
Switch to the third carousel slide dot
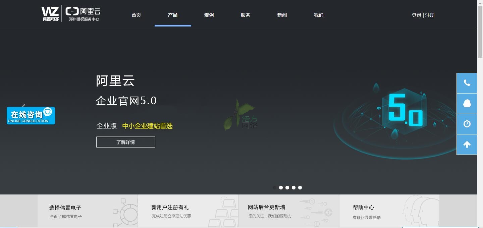[x=287, y=188]
